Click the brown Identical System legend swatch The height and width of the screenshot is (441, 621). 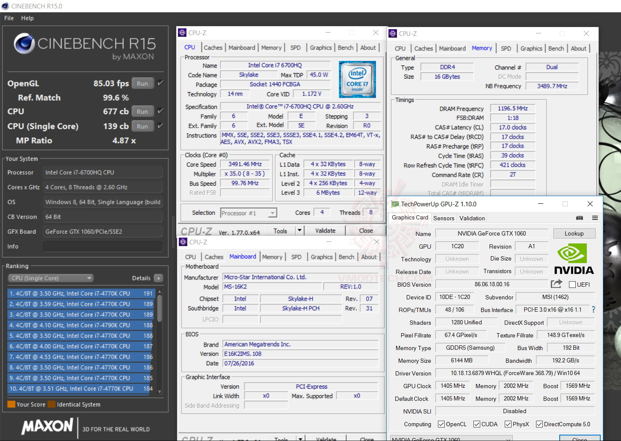[52, 404]
